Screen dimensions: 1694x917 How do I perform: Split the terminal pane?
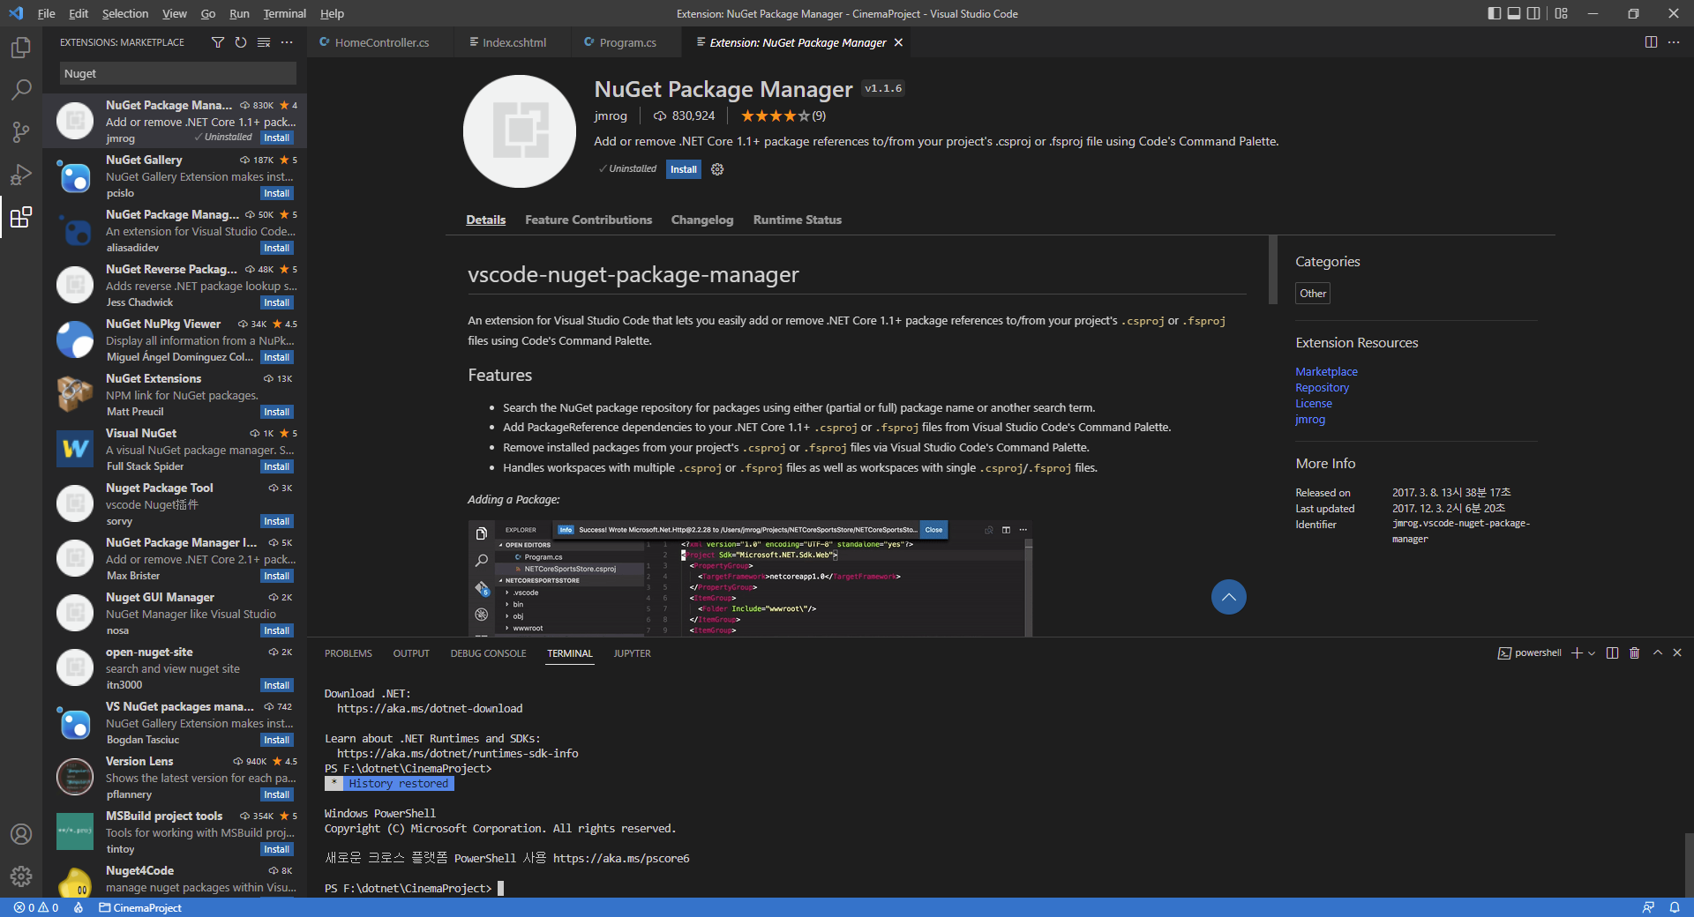1613,653
